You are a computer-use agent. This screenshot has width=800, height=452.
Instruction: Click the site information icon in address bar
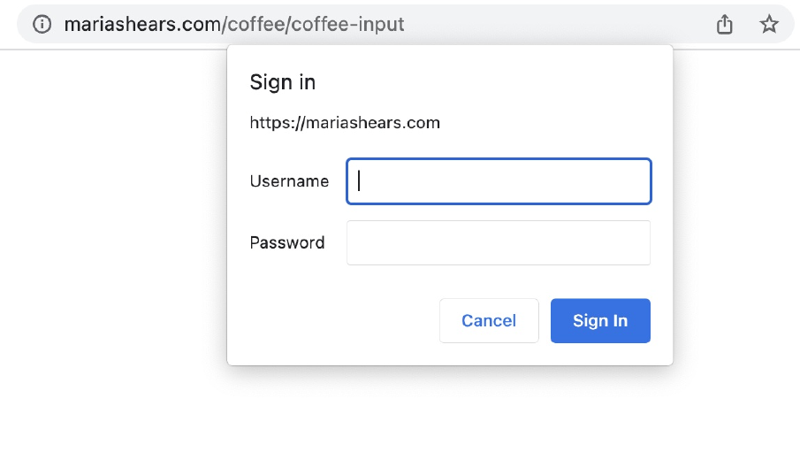(42, 24)
